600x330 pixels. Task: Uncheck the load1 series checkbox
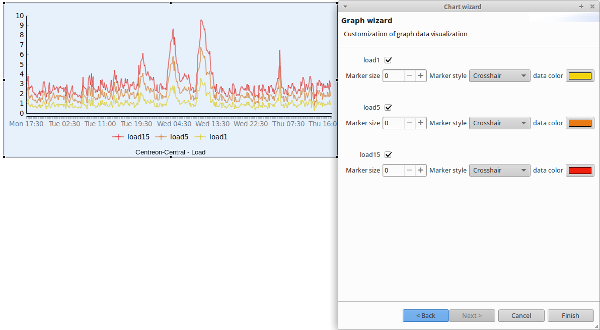(388, 60)
